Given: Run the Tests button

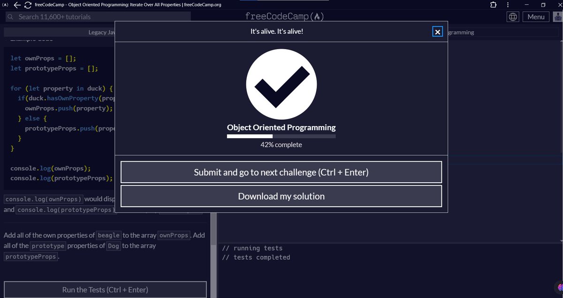Looking at the screenshot, I should [x=105, y=290].
